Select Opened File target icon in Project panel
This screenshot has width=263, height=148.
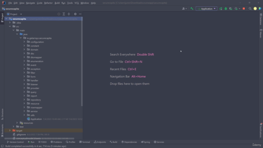click(x=59, y=14)
